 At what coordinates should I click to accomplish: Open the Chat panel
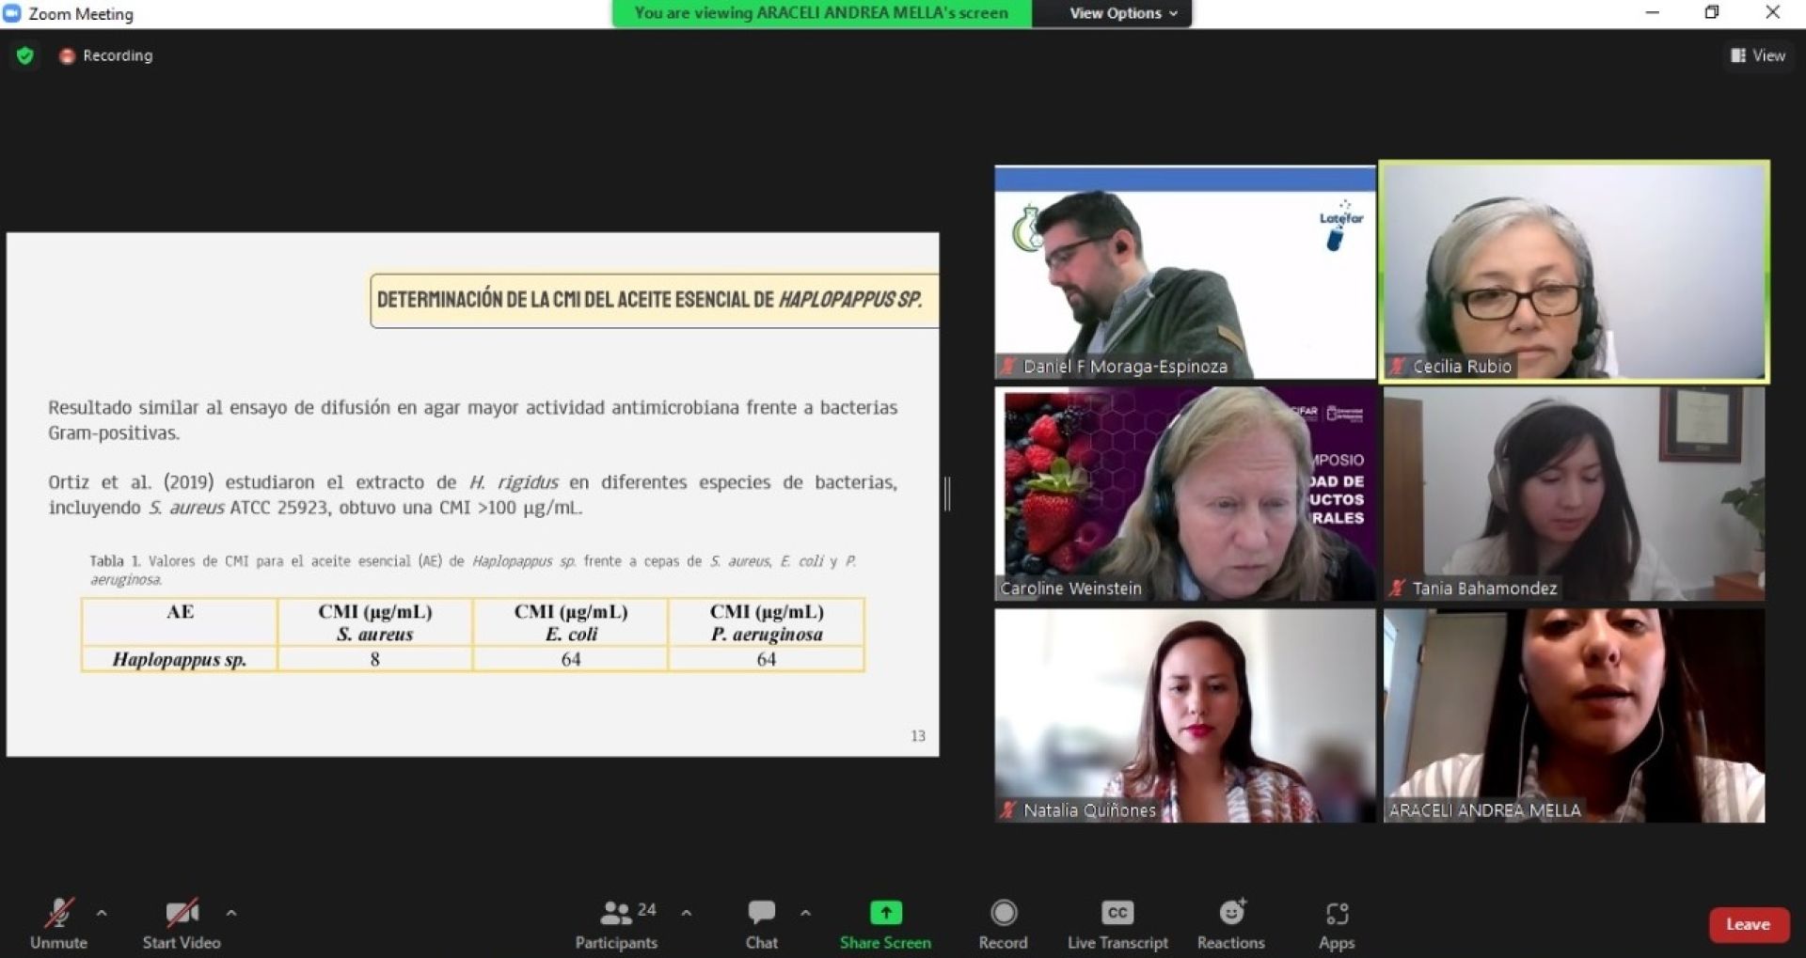[x=761, y=924]
